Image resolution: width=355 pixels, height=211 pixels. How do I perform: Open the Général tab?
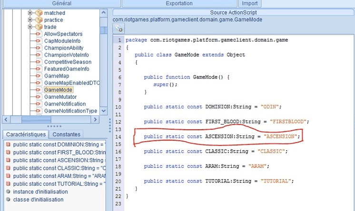tap(61, 3)
